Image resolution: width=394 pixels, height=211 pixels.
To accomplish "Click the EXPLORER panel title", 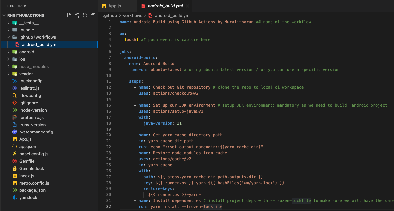I will (17, 6).
